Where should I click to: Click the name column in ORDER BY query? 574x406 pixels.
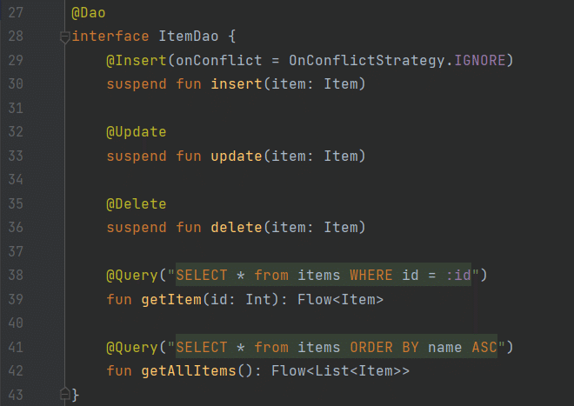tap(444, 347)
